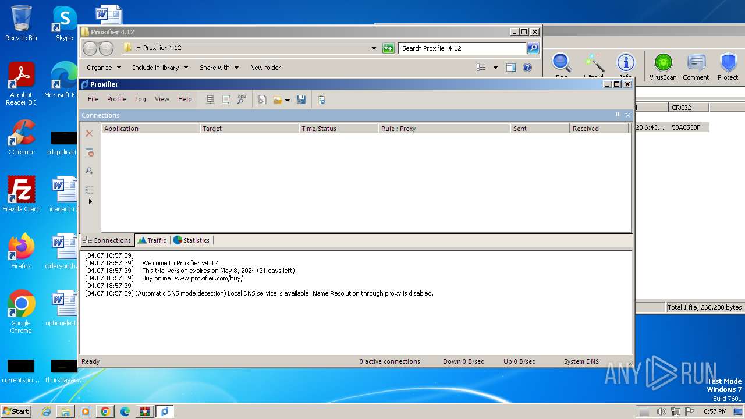Click the CRC32 column header in WinRAR
This screenshot has width=745, height=419.
[689, 108]
